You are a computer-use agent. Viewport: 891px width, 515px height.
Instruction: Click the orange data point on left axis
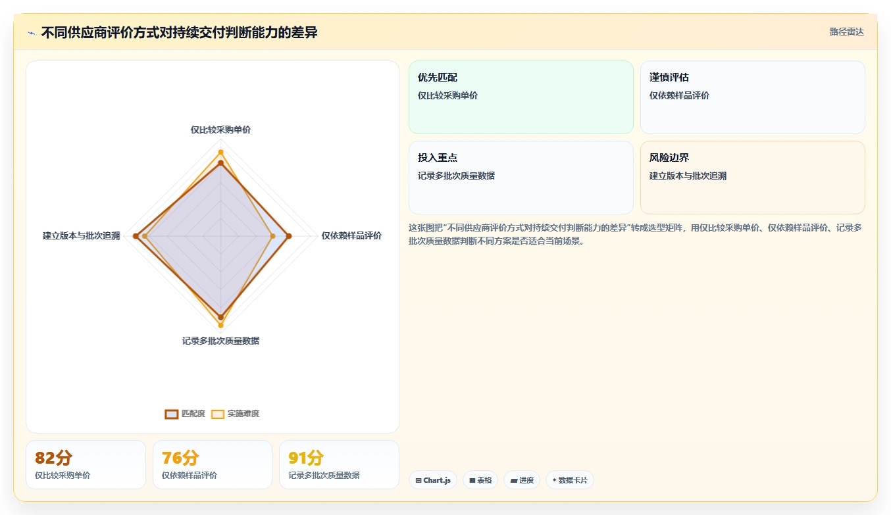point(145,235)
